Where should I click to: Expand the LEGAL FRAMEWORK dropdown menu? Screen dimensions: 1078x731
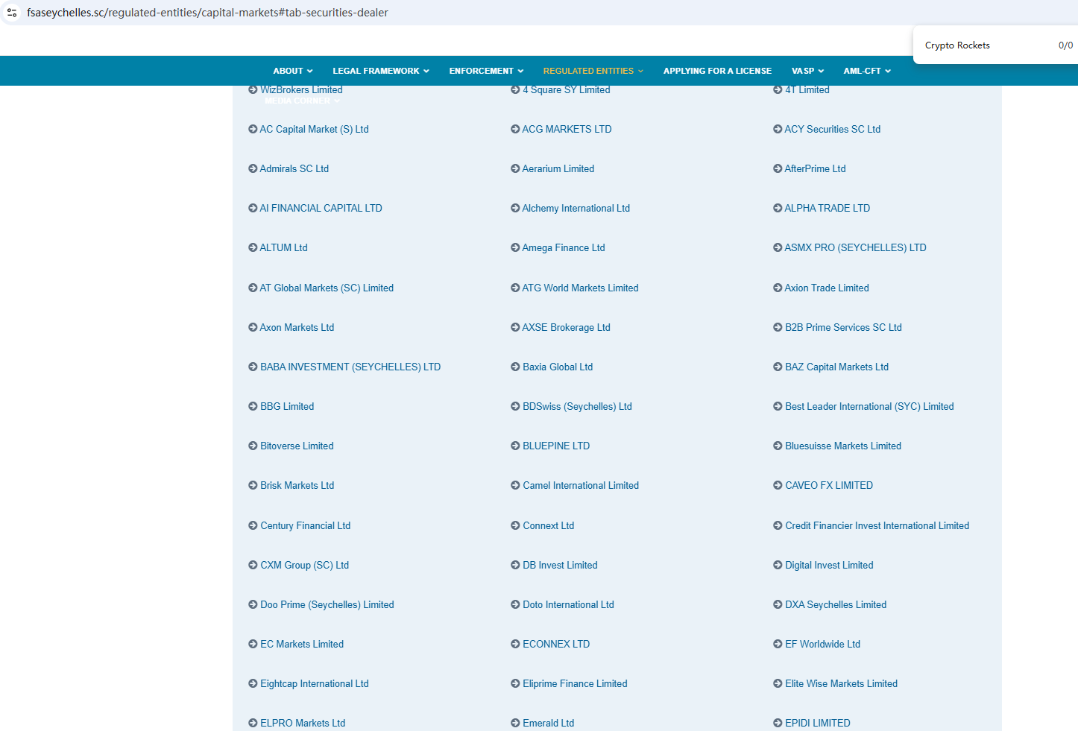[x=381, y=71]
